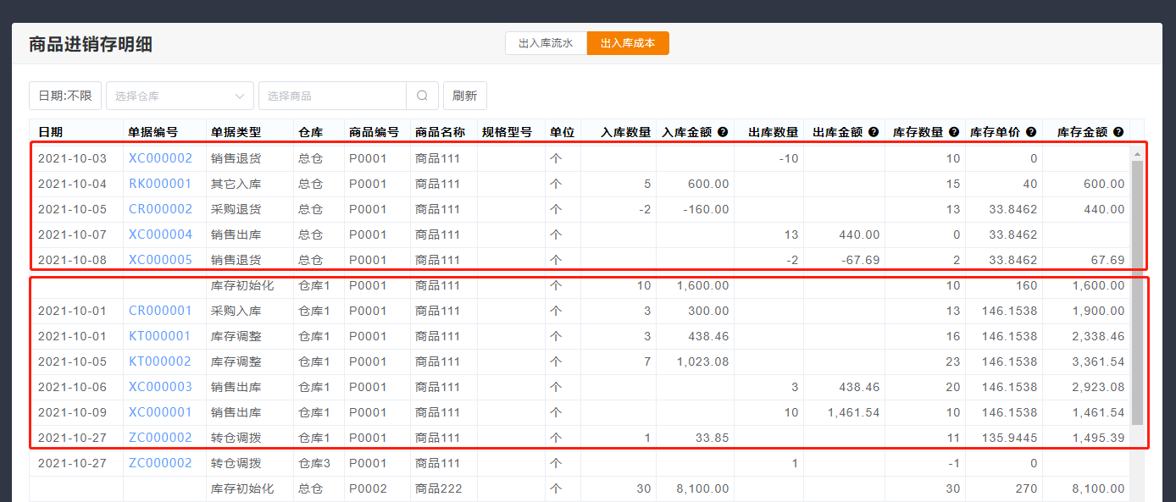Switch to the 出入库流水 tab
Image resolution: width=1176 pixels, height=502 pixels.
546,43
